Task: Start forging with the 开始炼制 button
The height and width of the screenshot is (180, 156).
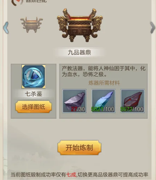Action: point(79,147)
